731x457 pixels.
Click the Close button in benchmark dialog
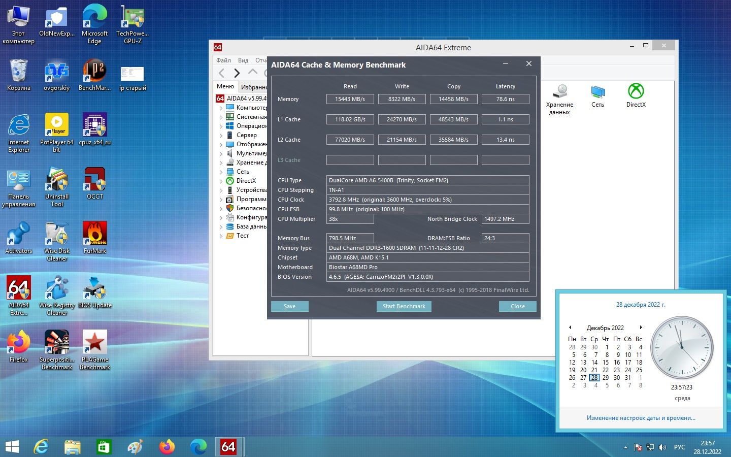pos(517,306)
